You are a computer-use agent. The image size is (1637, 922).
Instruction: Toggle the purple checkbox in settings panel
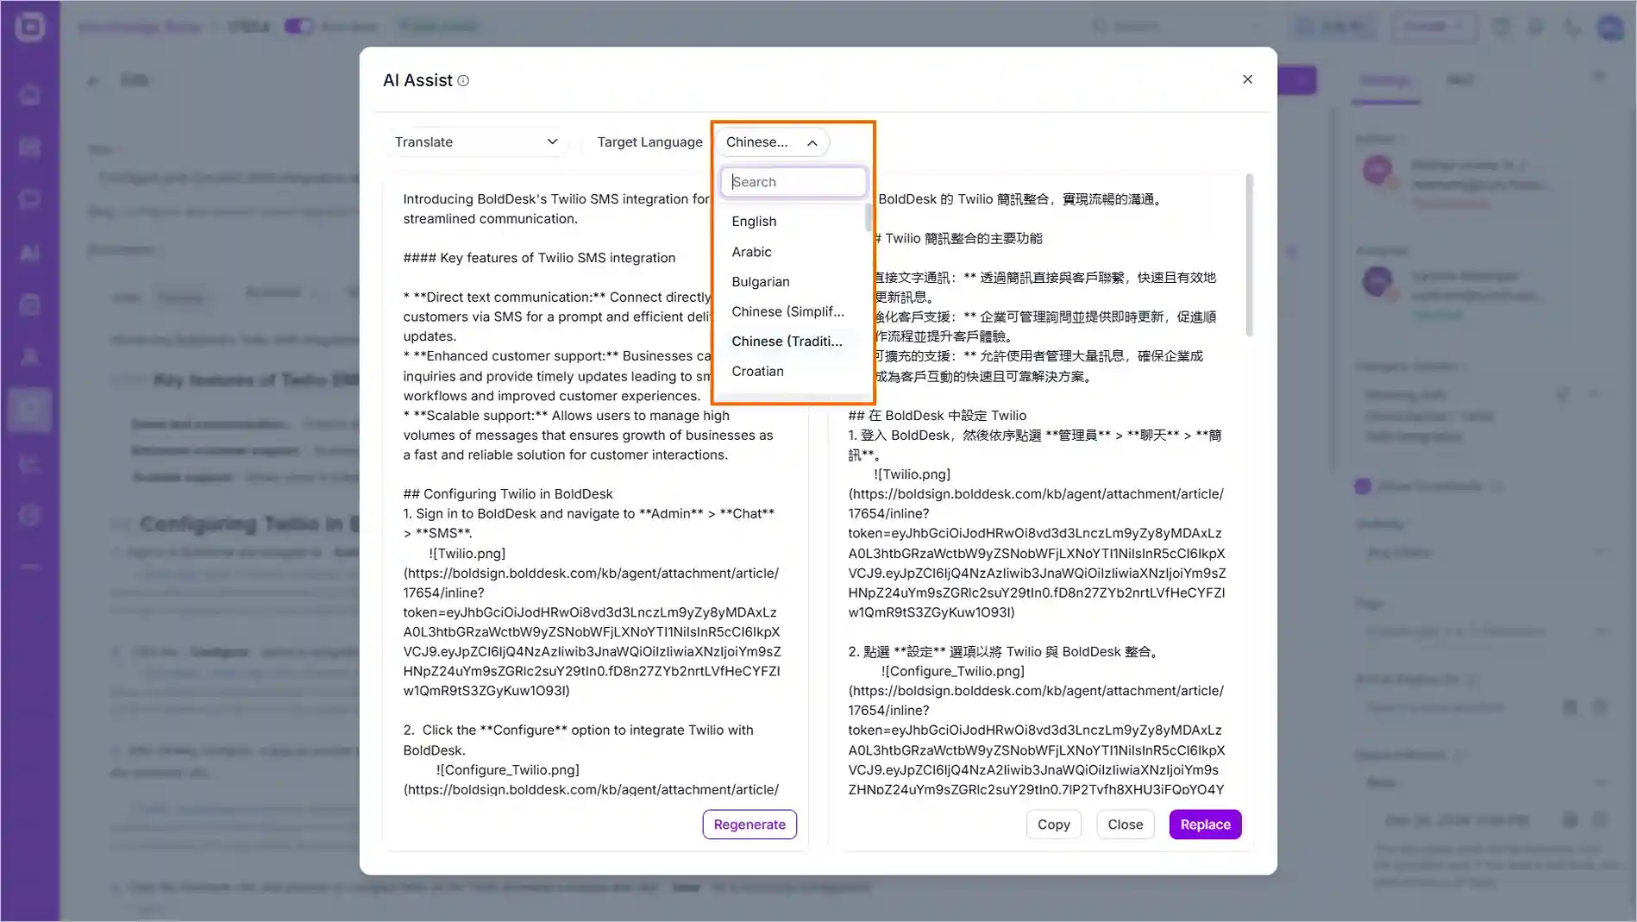click(1363, 486)
